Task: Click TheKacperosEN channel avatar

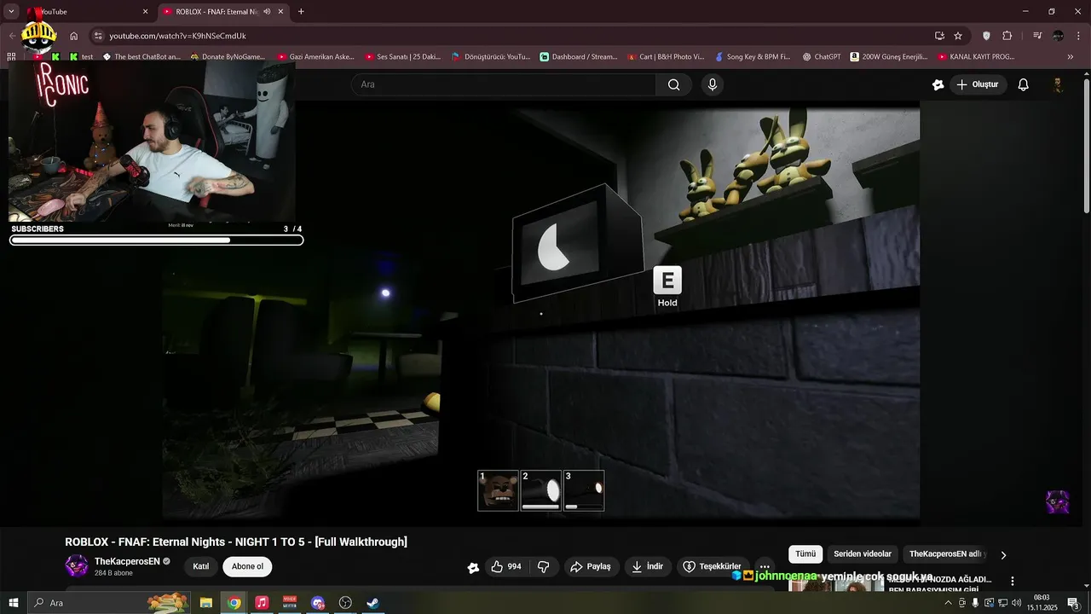Action: 77,566
